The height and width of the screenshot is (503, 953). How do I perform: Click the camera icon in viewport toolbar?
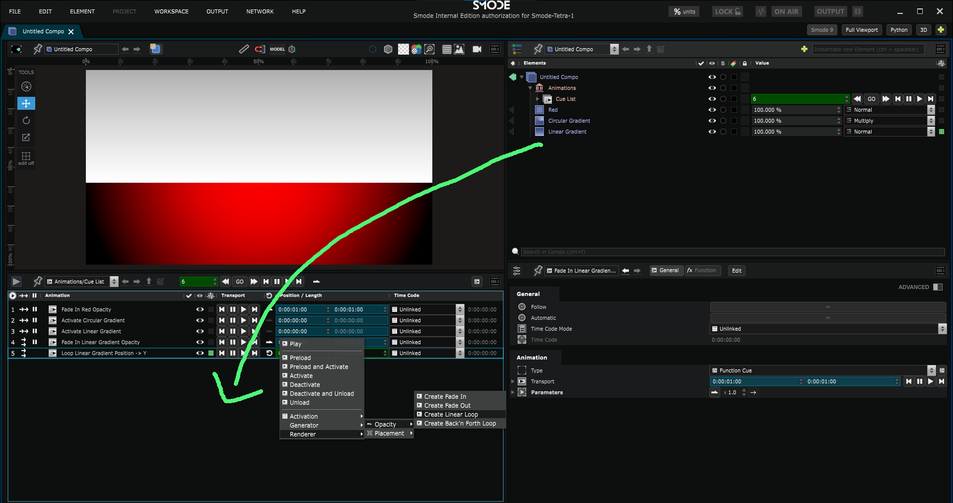click(x=477, y=49)
